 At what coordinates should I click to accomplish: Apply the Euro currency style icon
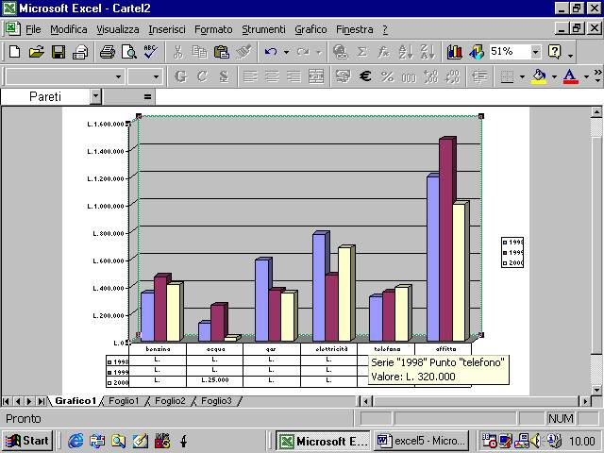pos(365,76)
